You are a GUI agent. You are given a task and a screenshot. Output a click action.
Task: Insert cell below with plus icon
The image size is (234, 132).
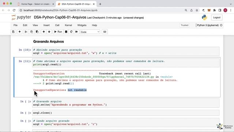(x=19, y=32)
